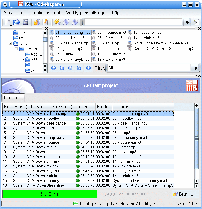Select the Ljud-cd1 project tab
This screenshot has width=202, height=209.
(x=14, y=98)
